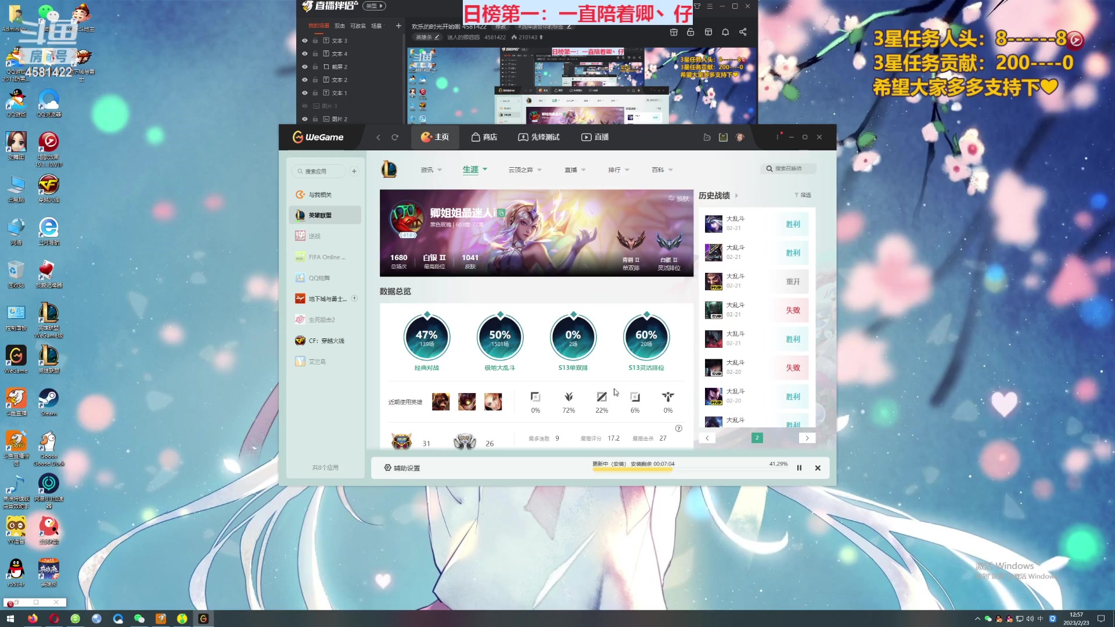Toggle visibility of 文本 3 layer
The height and width of the screenshot is (627, 1115).
point(304,41)
